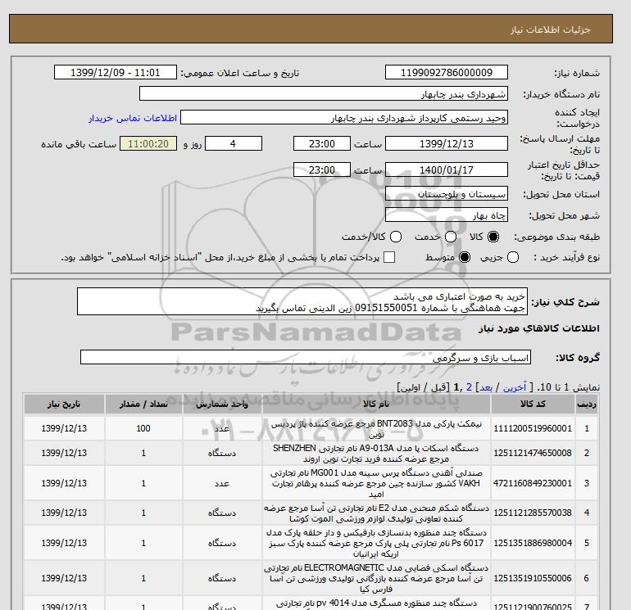Click the تاریخ نیاز column header
Image resolution: width=631 pixels, height=610 pixels.
pyautogui.click(x=64, y=404)
